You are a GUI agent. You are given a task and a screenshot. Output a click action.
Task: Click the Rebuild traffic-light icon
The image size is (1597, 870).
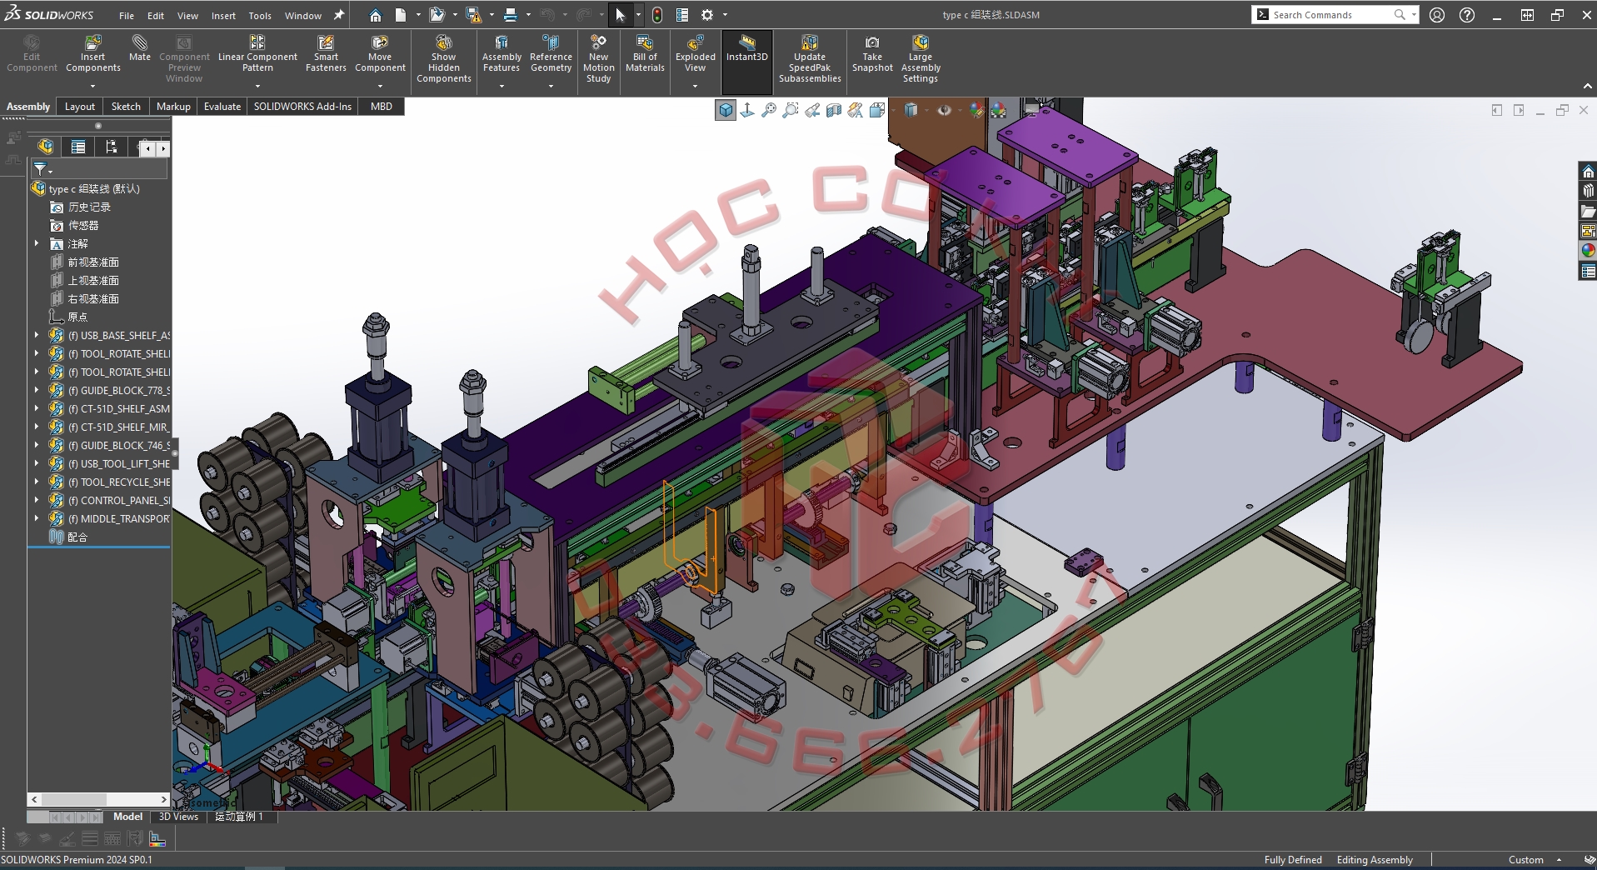[657, 15]
